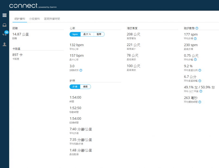Open help tooltip for 平均垂直振幅
The width and height of the screenshot is (219, 168).
pos(200,81)
